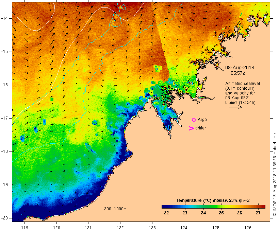This screenshot has height=231, width=279.
Task: Click the latitude axis label -18
Action: [4, 152]
